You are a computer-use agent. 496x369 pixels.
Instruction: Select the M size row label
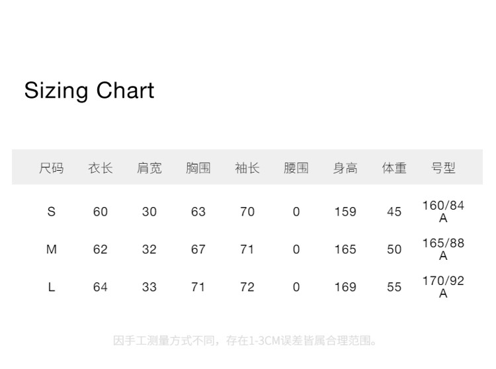click(52, 249)
